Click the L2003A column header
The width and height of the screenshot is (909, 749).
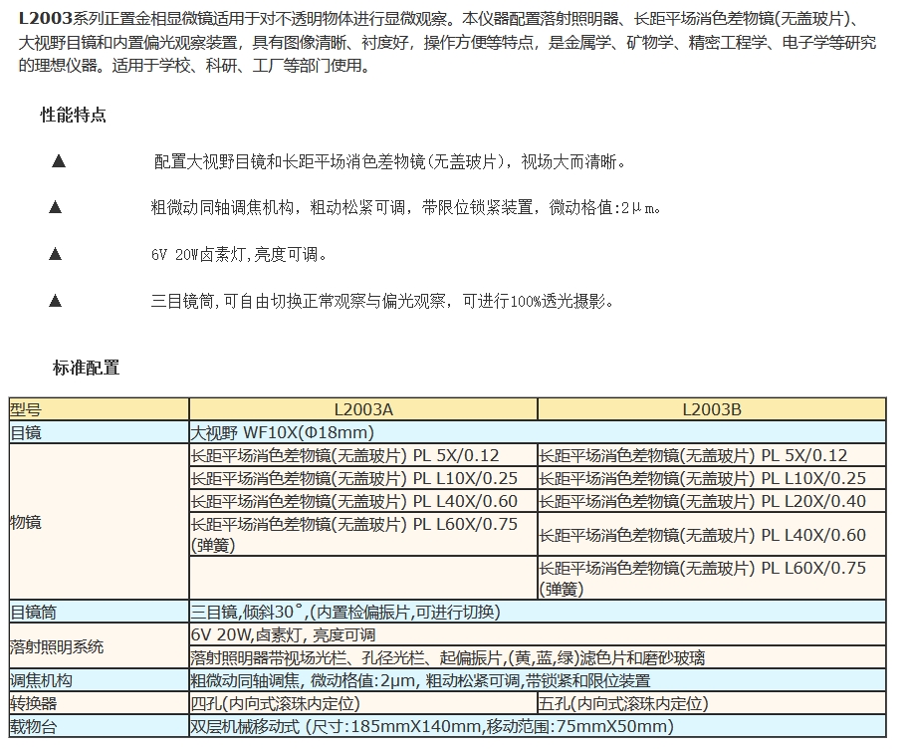pyautogui.click(x=362, y=409)
